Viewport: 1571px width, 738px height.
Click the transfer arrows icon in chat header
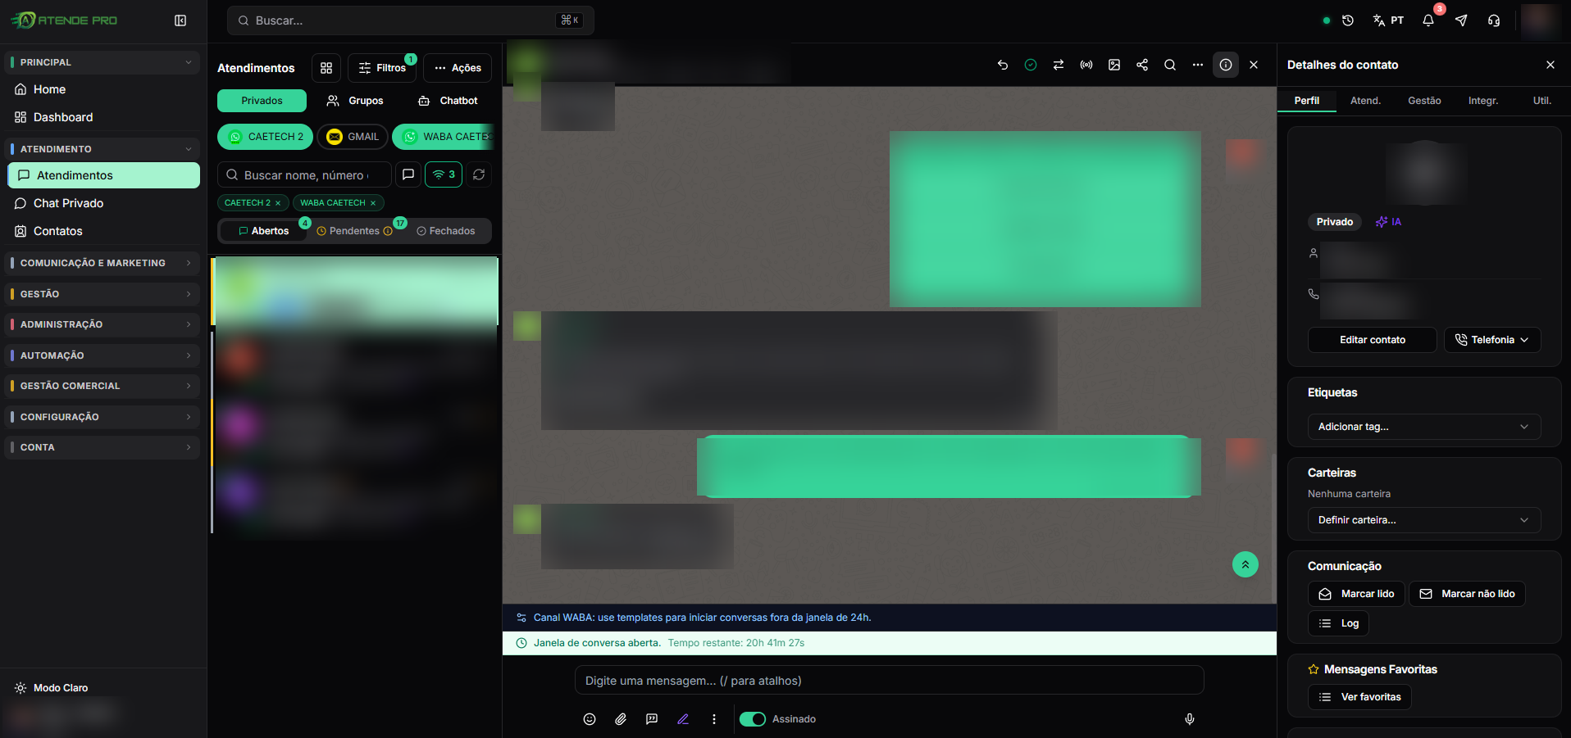point(1059,65)
